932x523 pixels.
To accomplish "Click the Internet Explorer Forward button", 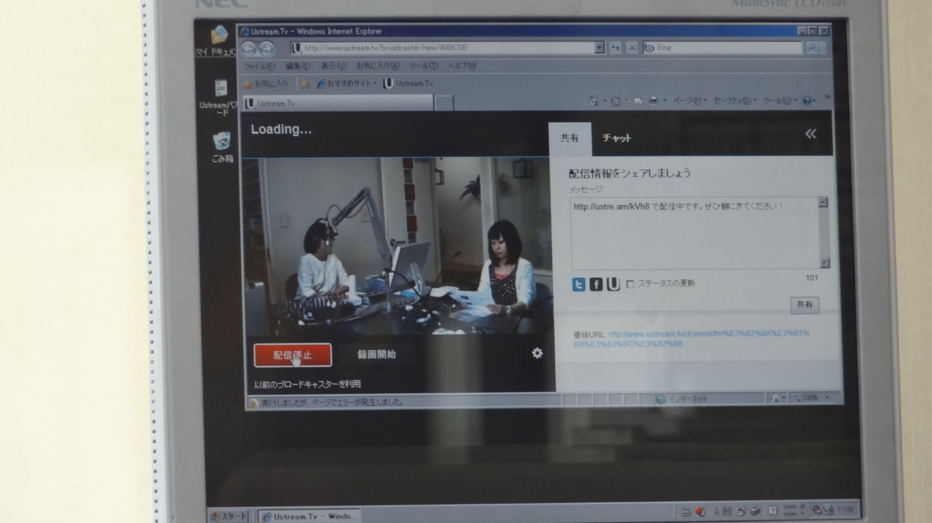I will 266,48.
